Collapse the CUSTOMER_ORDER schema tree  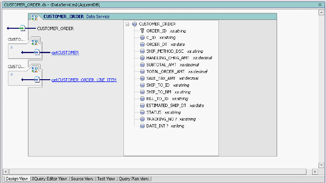pyautogui.click(x=127, y=24)
